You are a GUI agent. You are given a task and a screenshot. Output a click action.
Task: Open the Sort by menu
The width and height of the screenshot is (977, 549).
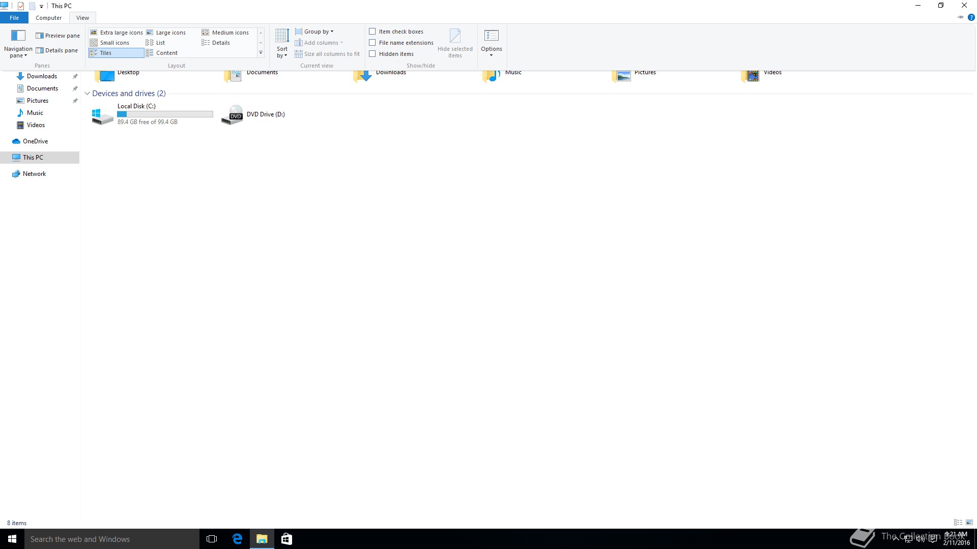point(282,44)
